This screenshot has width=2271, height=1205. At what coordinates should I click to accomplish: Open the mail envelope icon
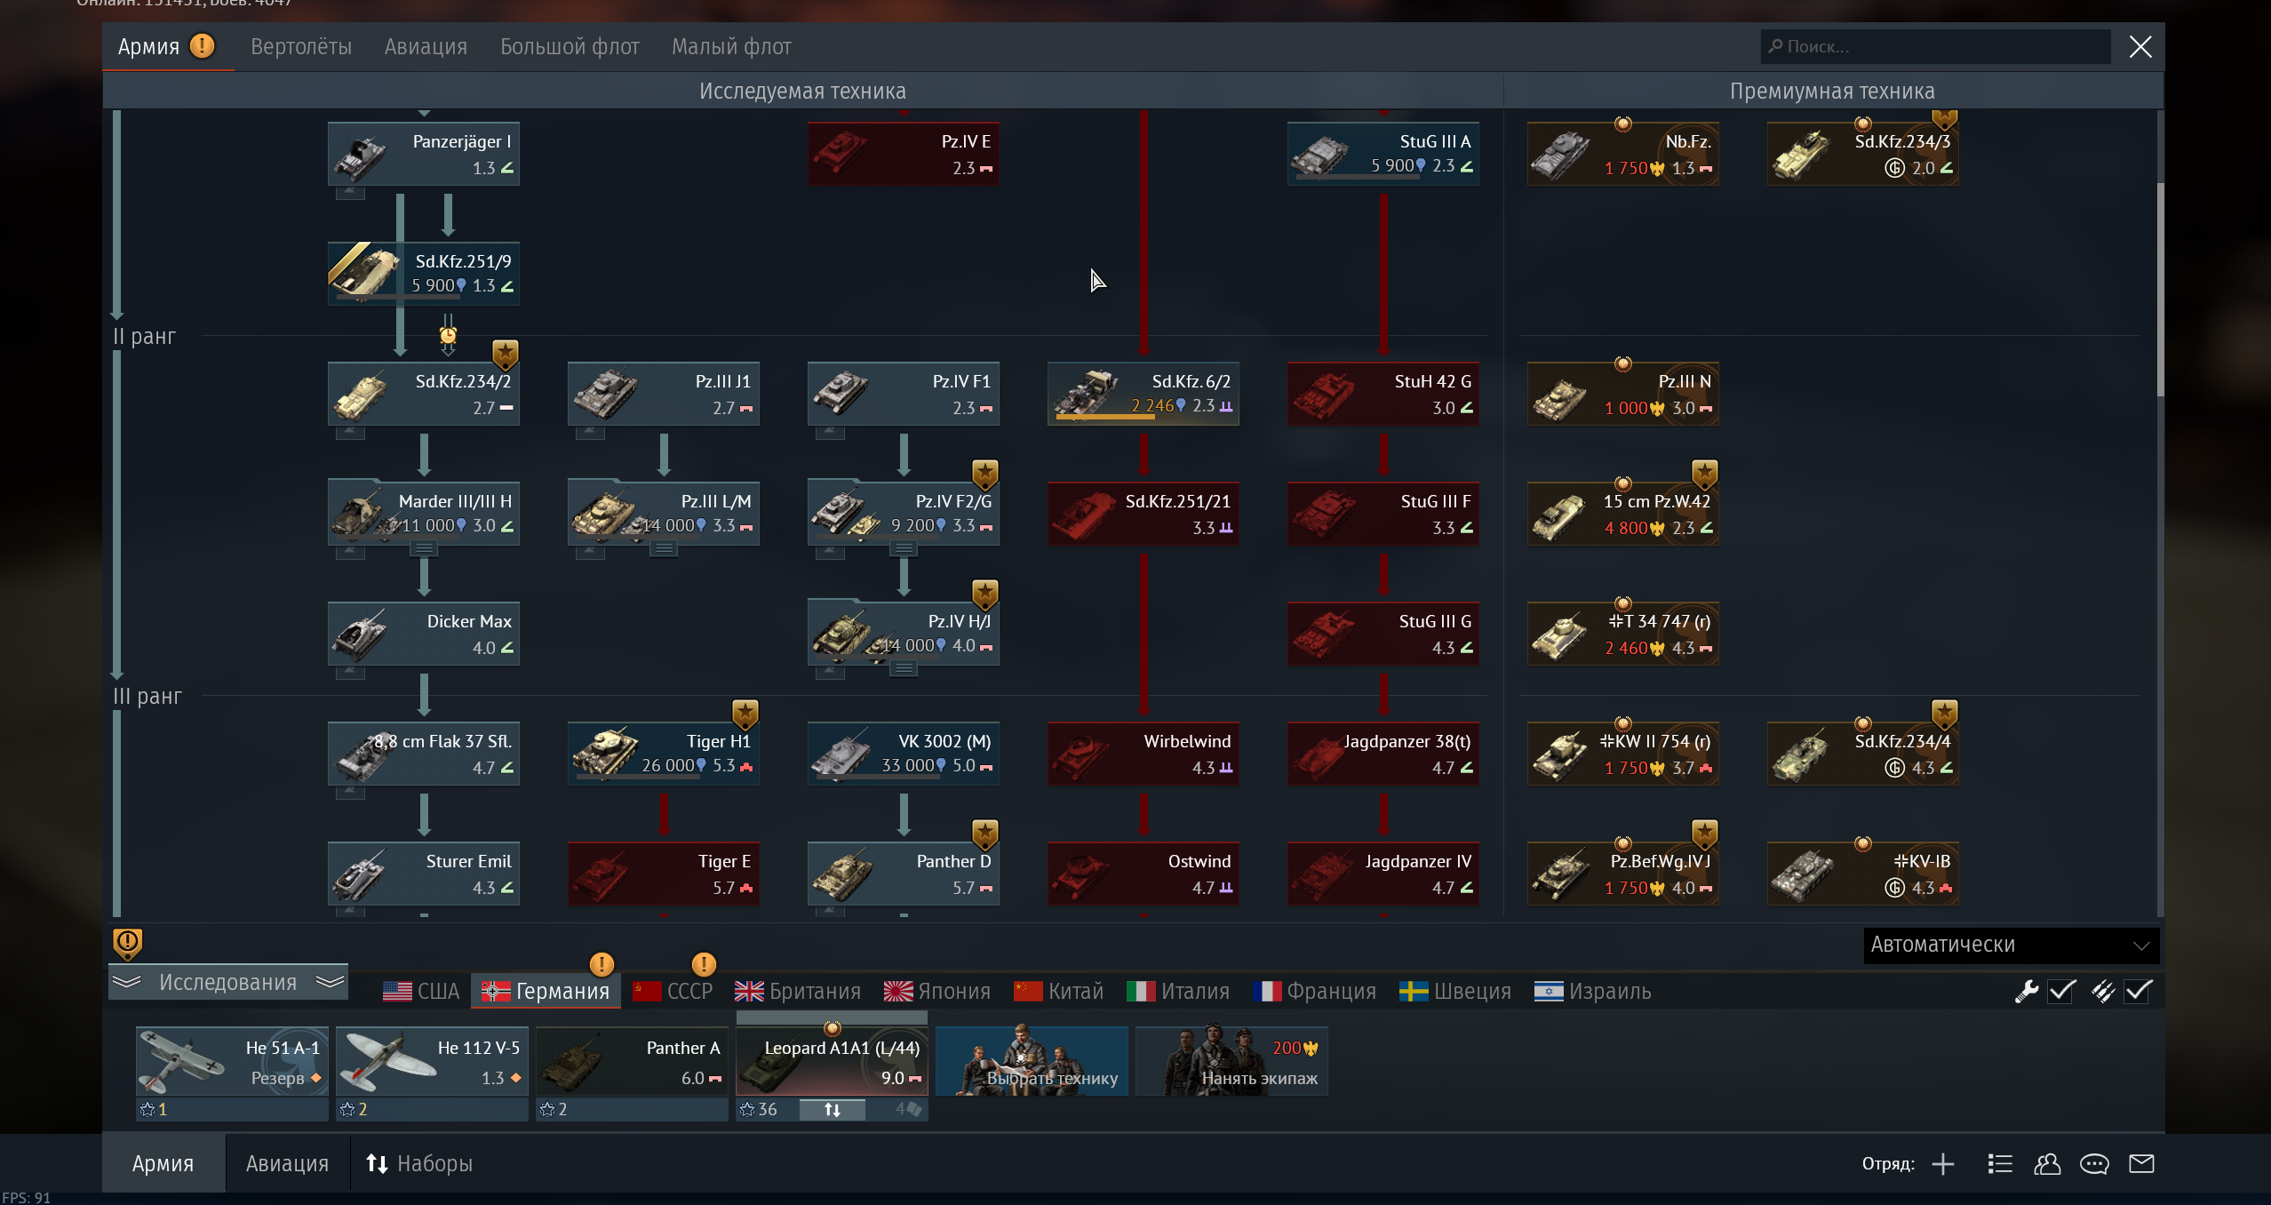tap(2141, 1164)
